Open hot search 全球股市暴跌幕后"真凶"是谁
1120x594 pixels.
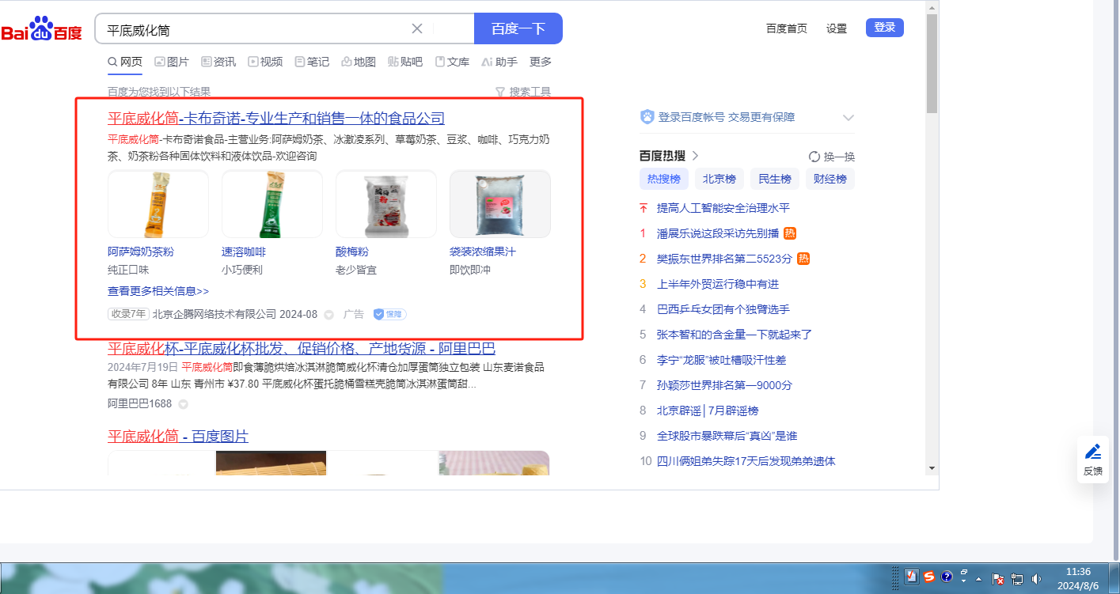point(727,436)
